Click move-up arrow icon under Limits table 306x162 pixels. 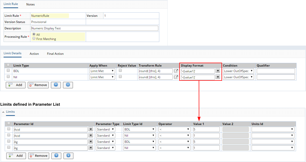[x=56, y=156]
